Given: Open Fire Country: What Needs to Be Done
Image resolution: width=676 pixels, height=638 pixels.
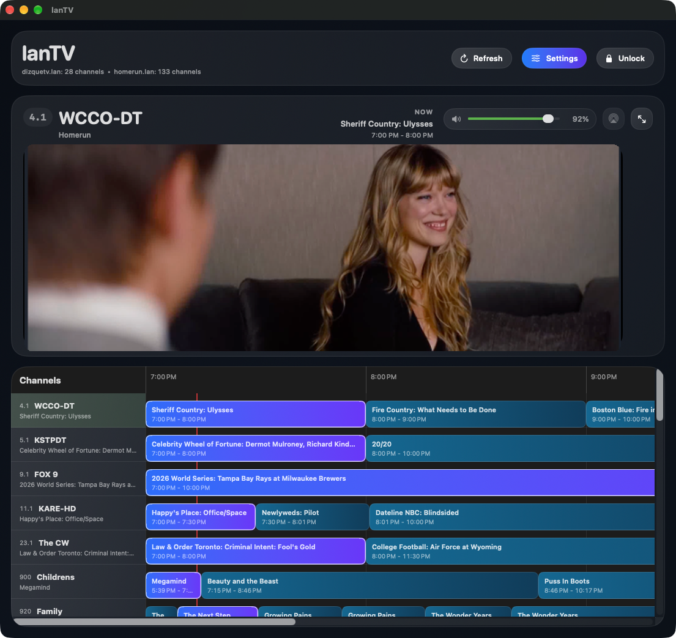Looking at the screenshot, I should pyautogui.click(x=475, y=414).
